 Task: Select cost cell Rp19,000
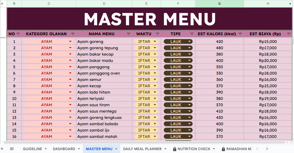(268, 99)
